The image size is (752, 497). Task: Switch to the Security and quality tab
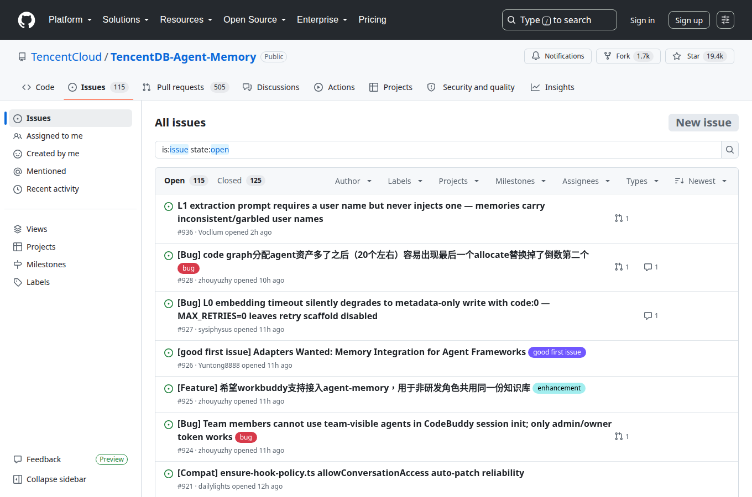[x=471, y=87]
